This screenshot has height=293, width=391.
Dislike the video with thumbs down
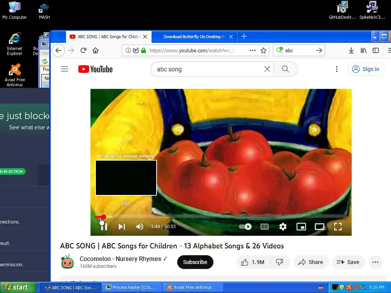280,262
